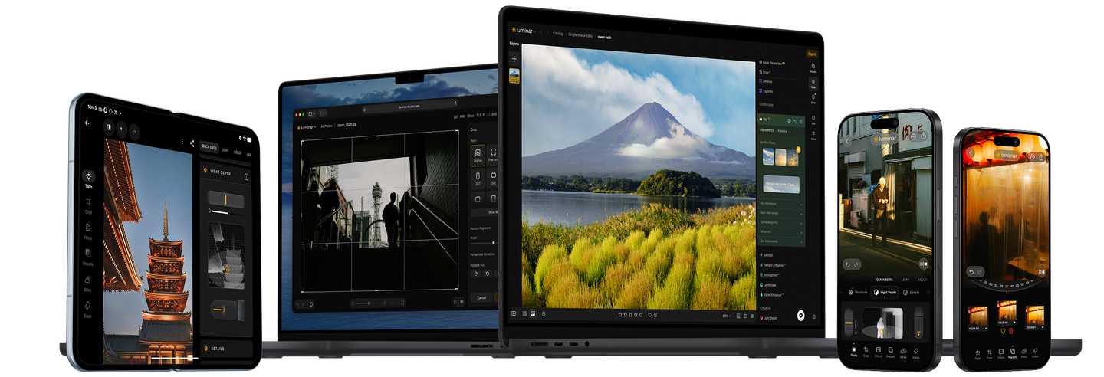Open the luminar menu on the main laptop
The height and width of the screenshot is (377, 1104).
pyautogui.click(x=523, y=30)
